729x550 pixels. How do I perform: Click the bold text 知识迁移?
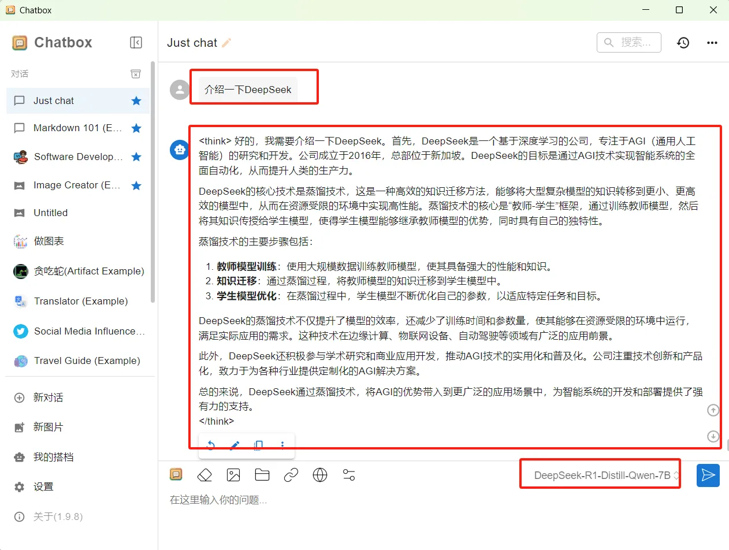click(236, 281)
